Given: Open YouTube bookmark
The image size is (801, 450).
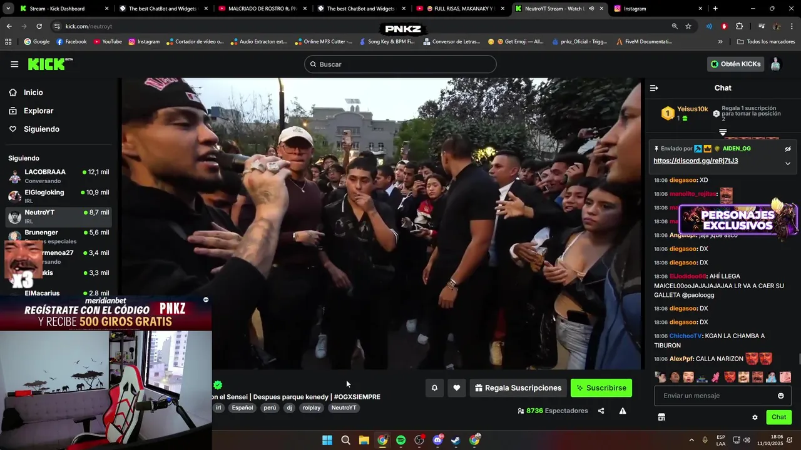Looking at the screenshot, I should coord(108,42).
